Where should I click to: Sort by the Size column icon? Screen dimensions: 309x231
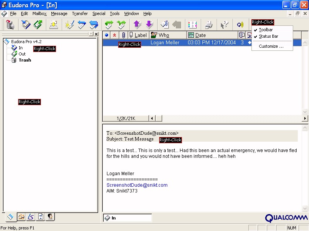(x=242, y=35)
